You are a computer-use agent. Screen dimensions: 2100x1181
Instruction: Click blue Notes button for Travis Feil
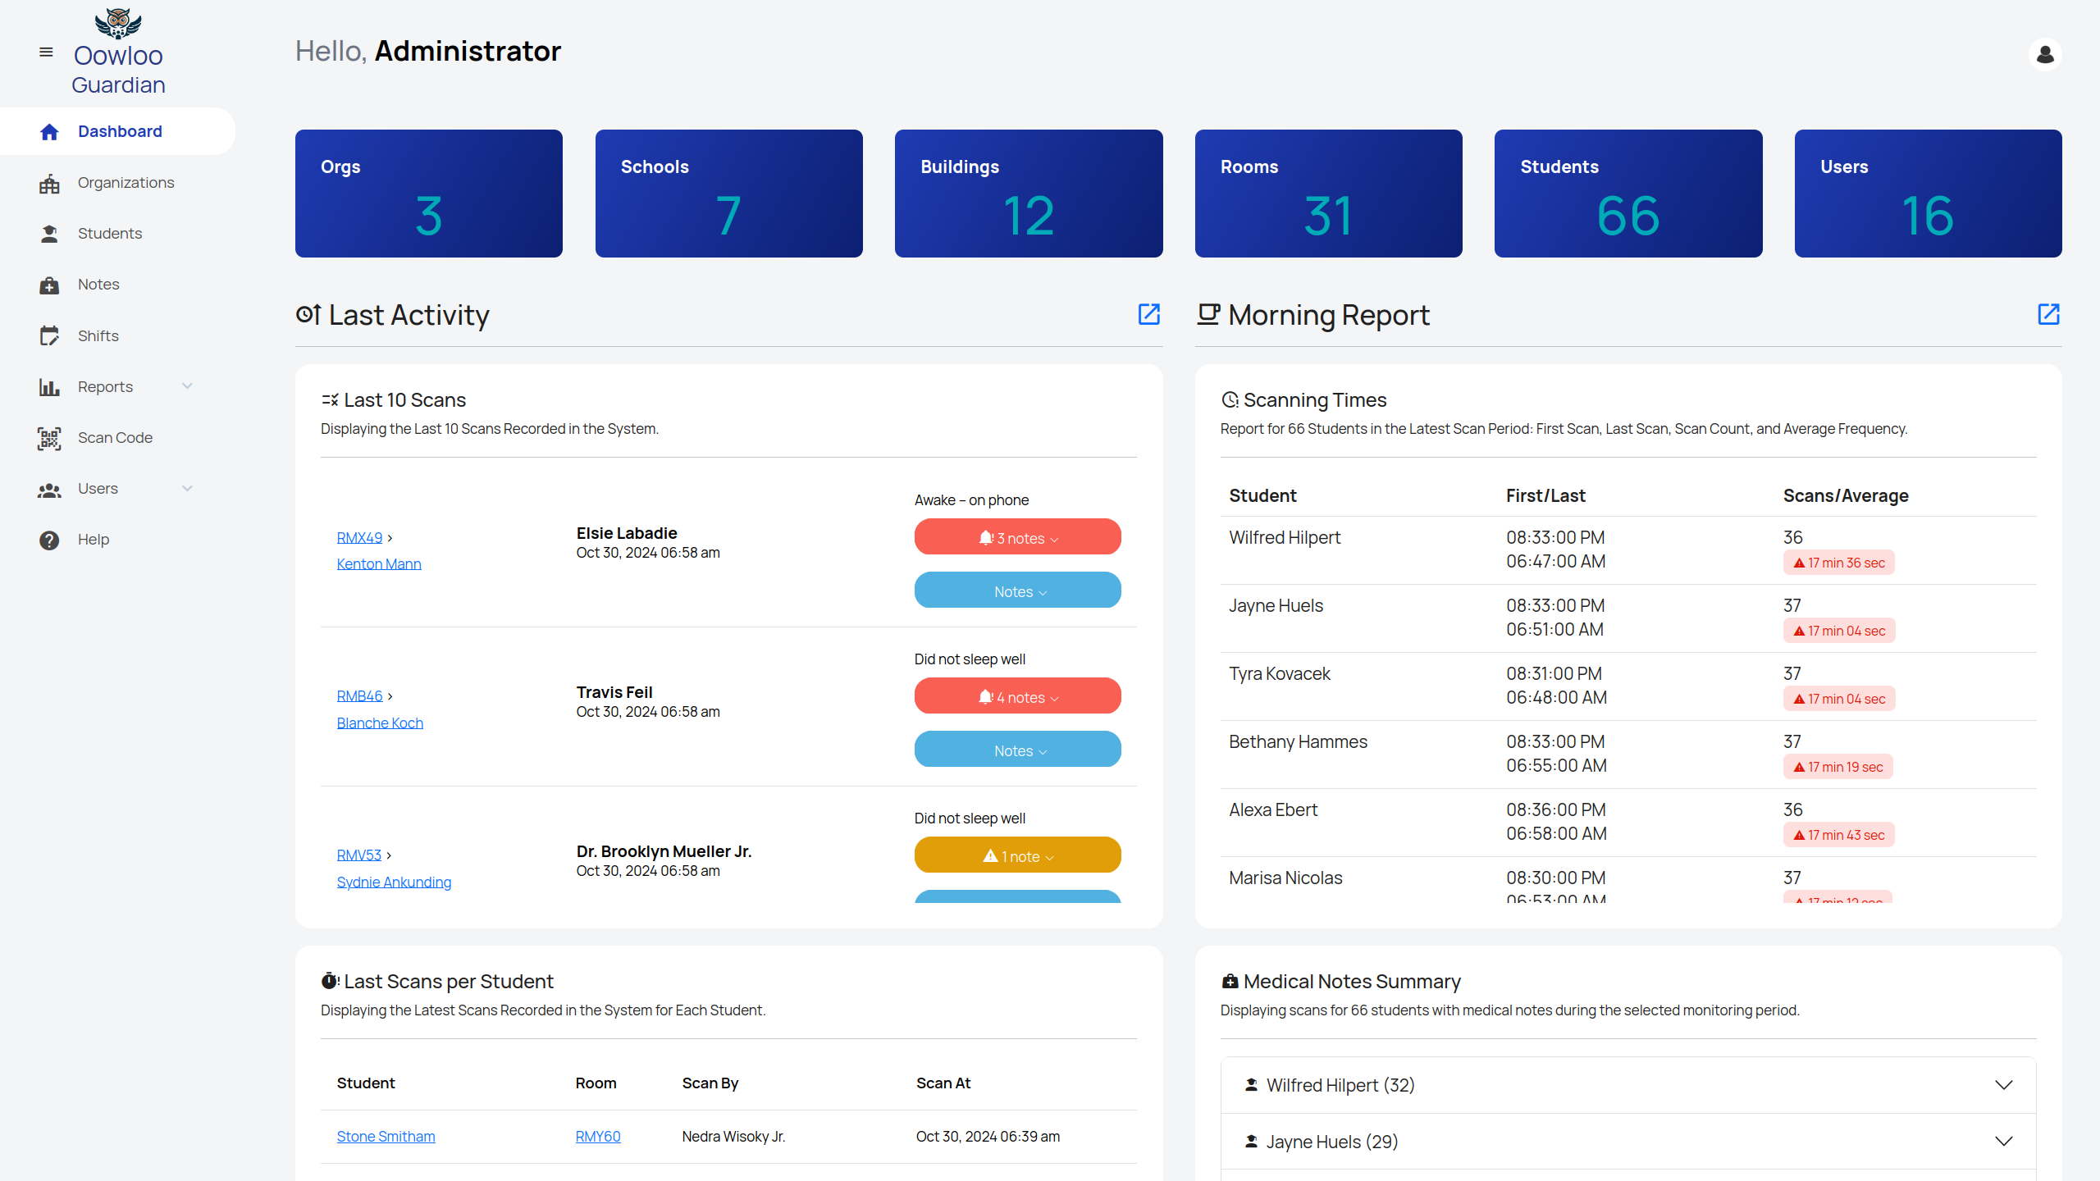point(1017,750)
